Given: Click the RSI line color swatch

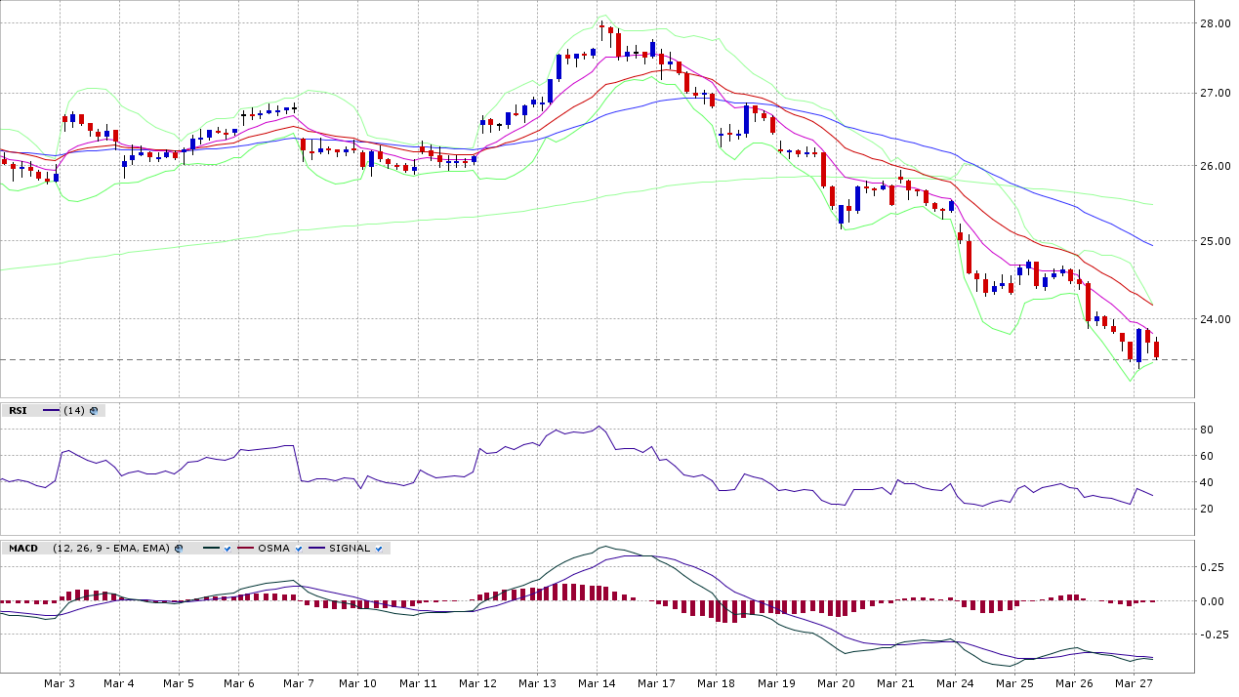Looking at the screenshot, I should point(51,411).
